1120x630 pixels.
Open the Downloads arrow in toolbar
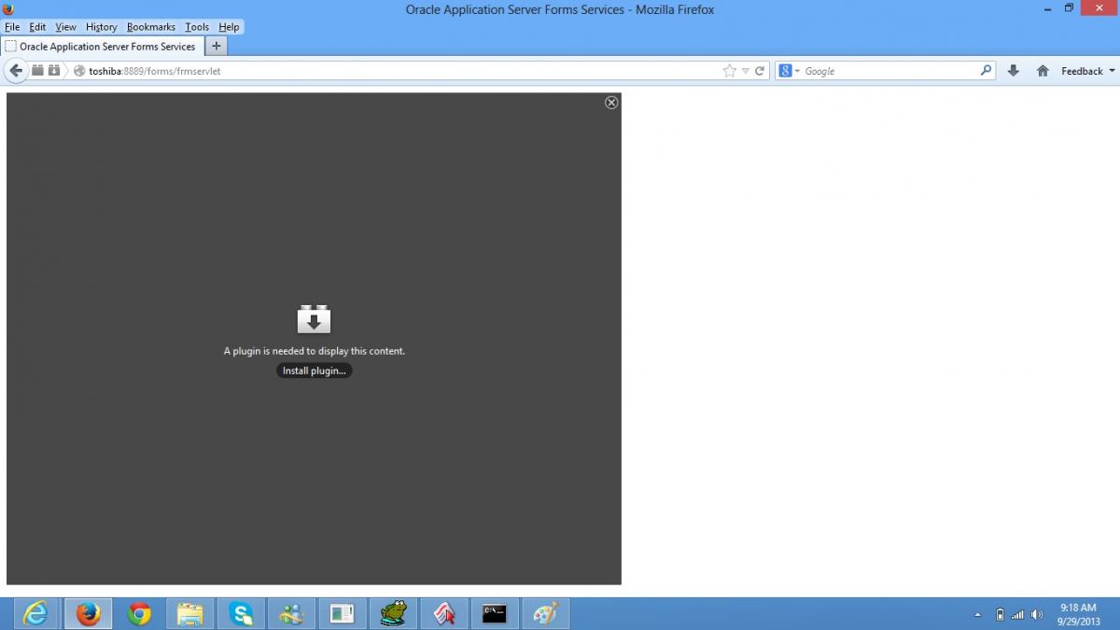click(x=1013, y=71)
